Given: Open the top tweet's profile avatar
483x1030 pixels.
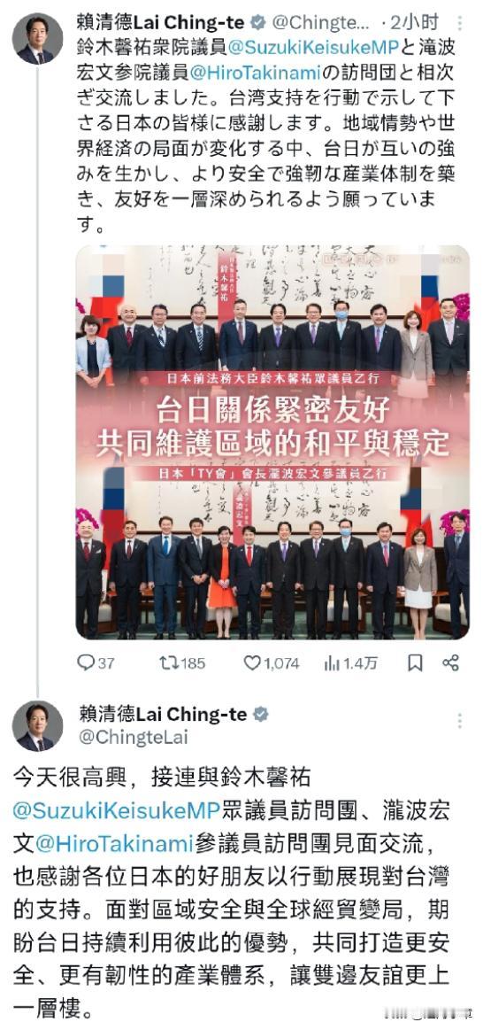Looking at the screenshot, I should [x=37, y=38].
